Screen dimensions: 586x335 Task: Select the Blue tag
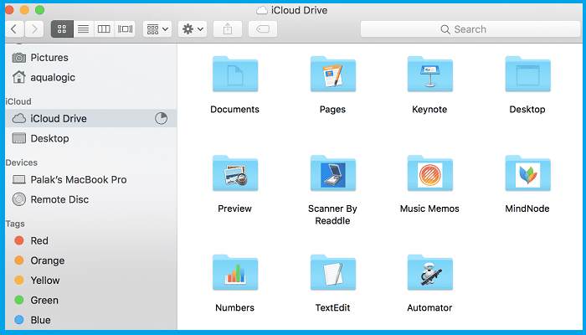[x=90, y=320]
